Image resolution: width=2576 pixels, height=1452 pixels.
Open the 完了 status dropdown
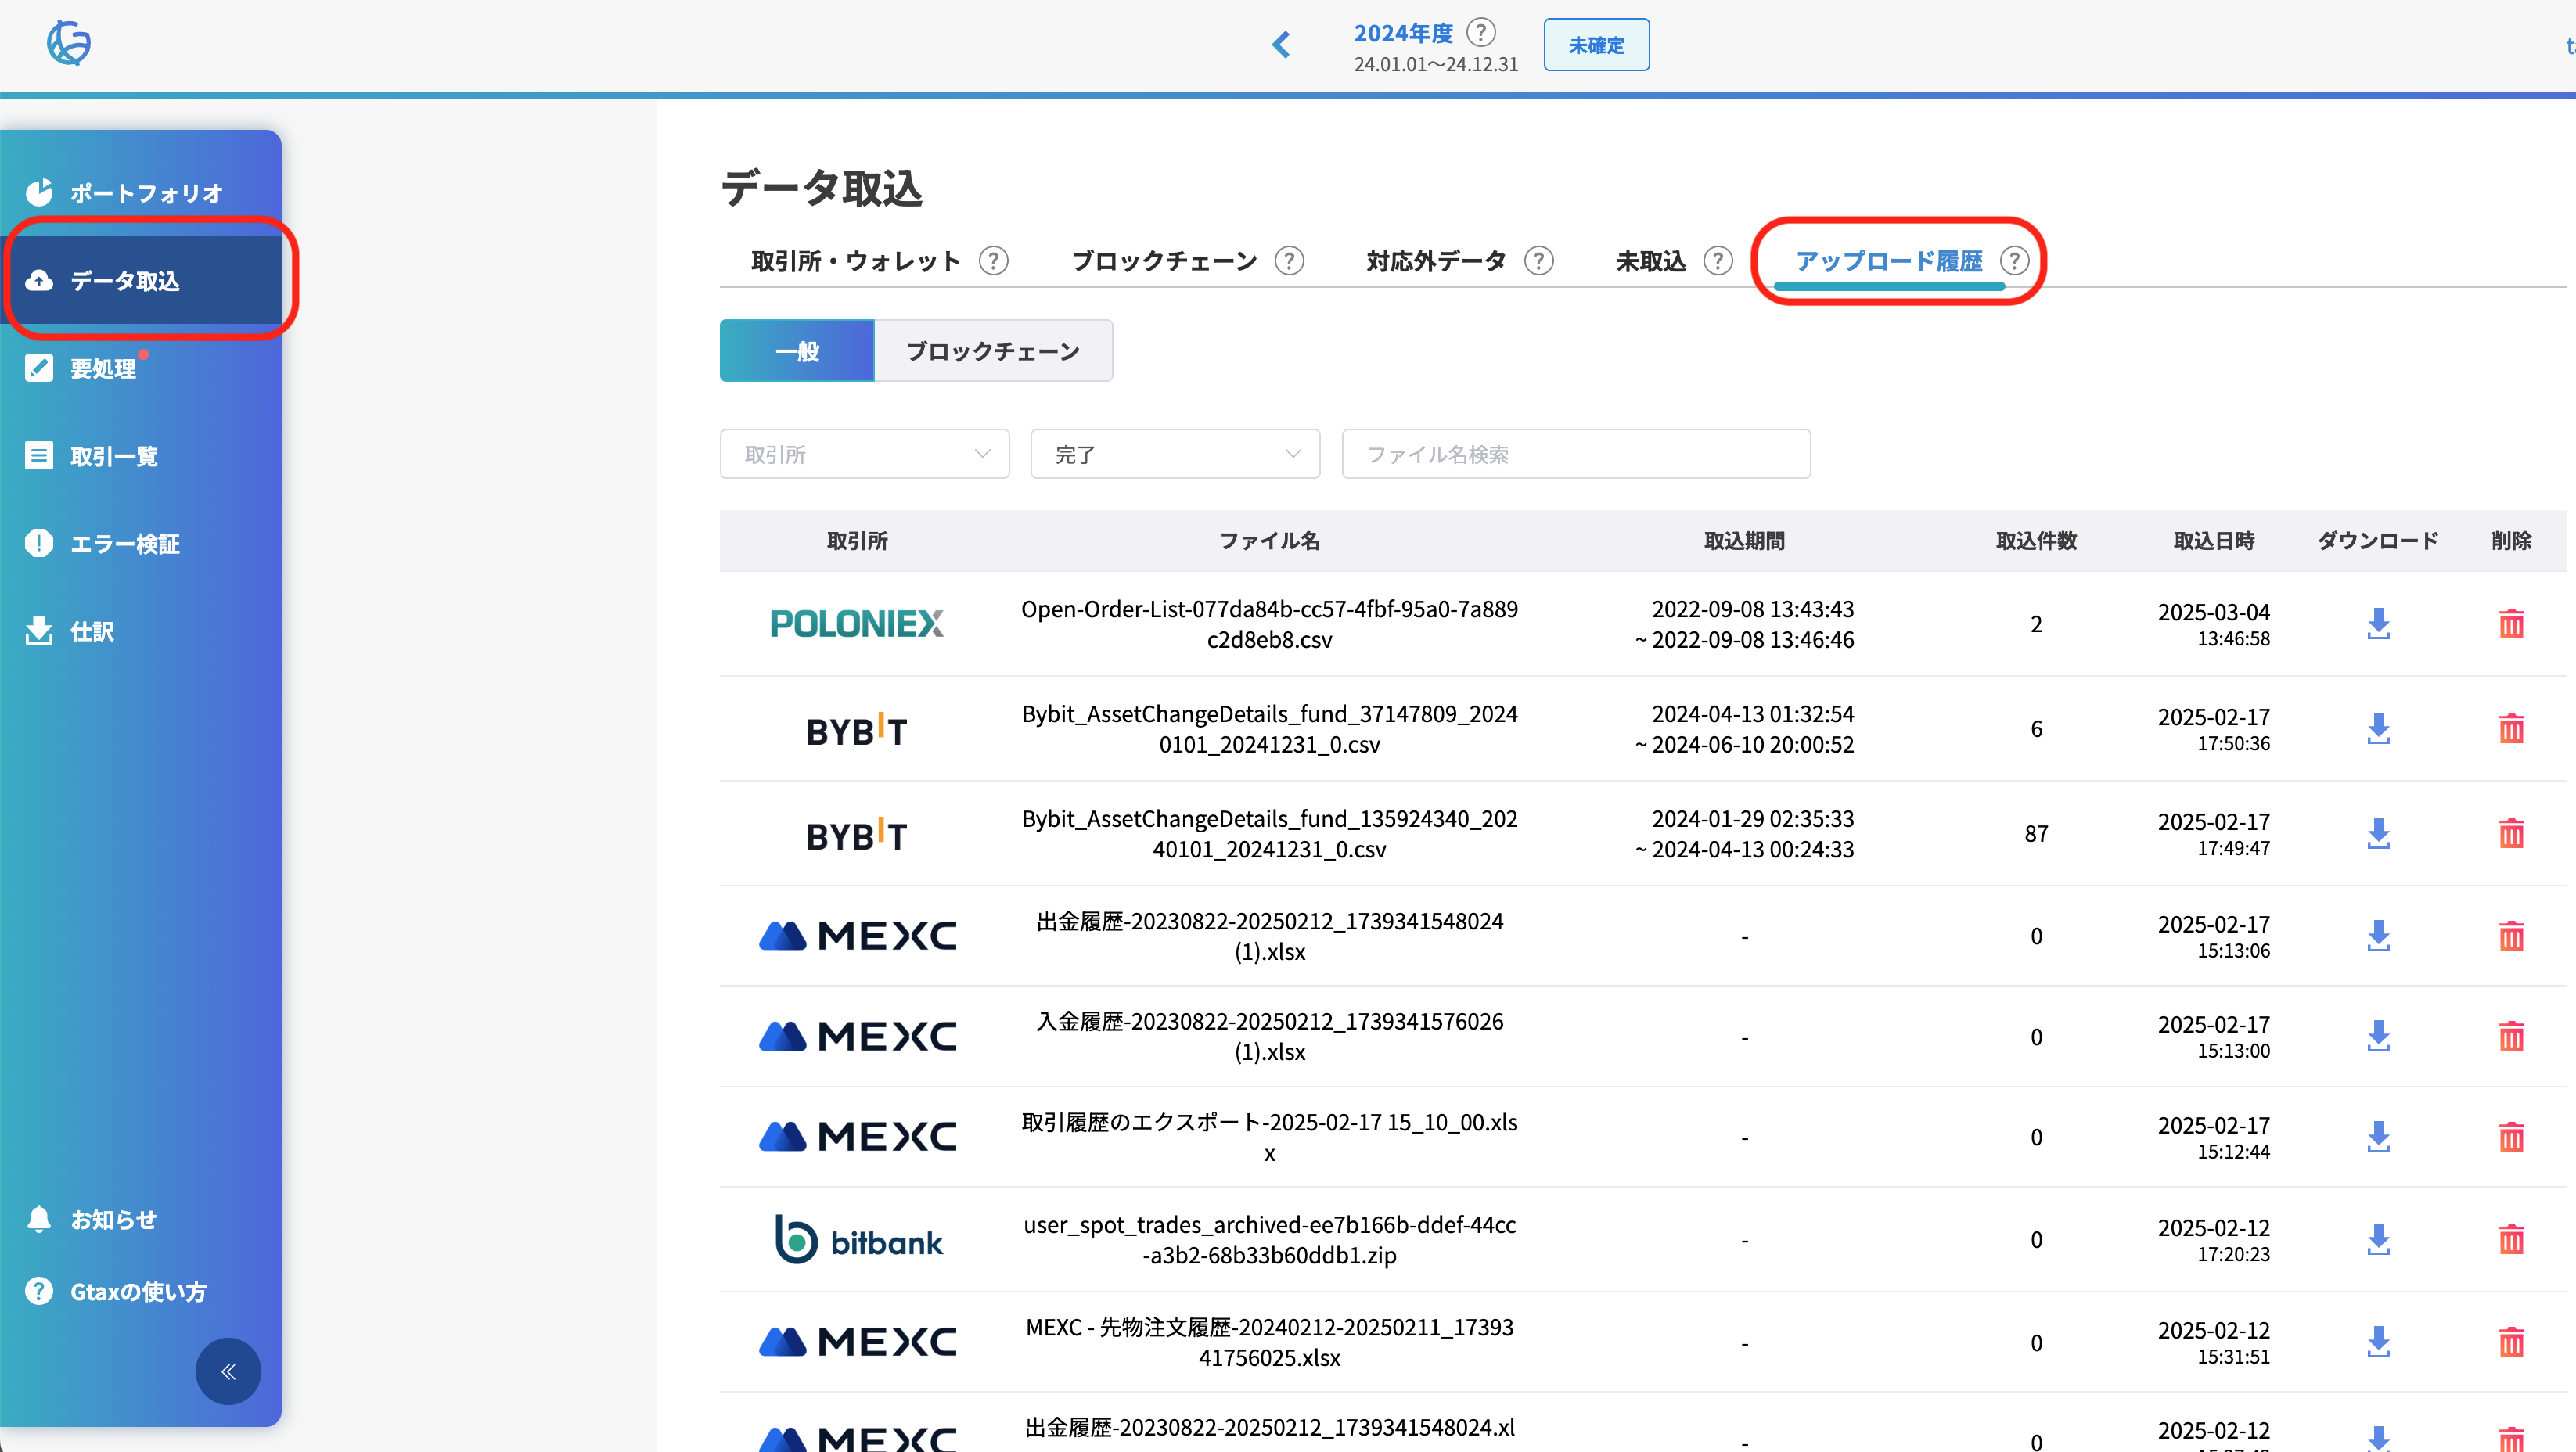click(1175, 454)
